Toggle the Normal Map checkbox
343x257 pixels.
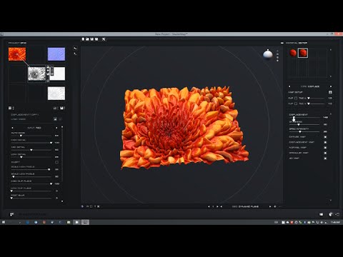[325, 148]
